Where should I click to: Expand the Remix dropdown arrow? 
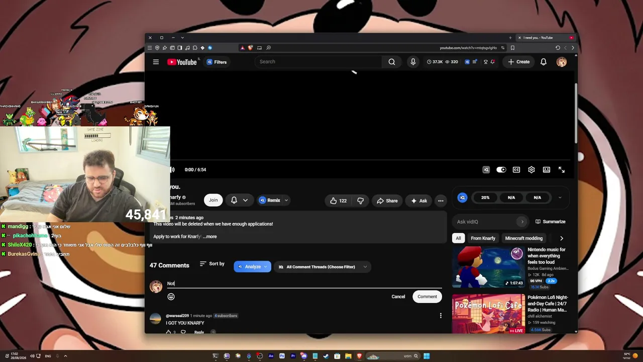pos(286,200)
